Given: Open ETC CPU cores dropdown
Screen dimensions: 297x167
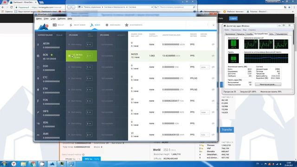Looking at the screenshot, I should (x=89, y=78).
